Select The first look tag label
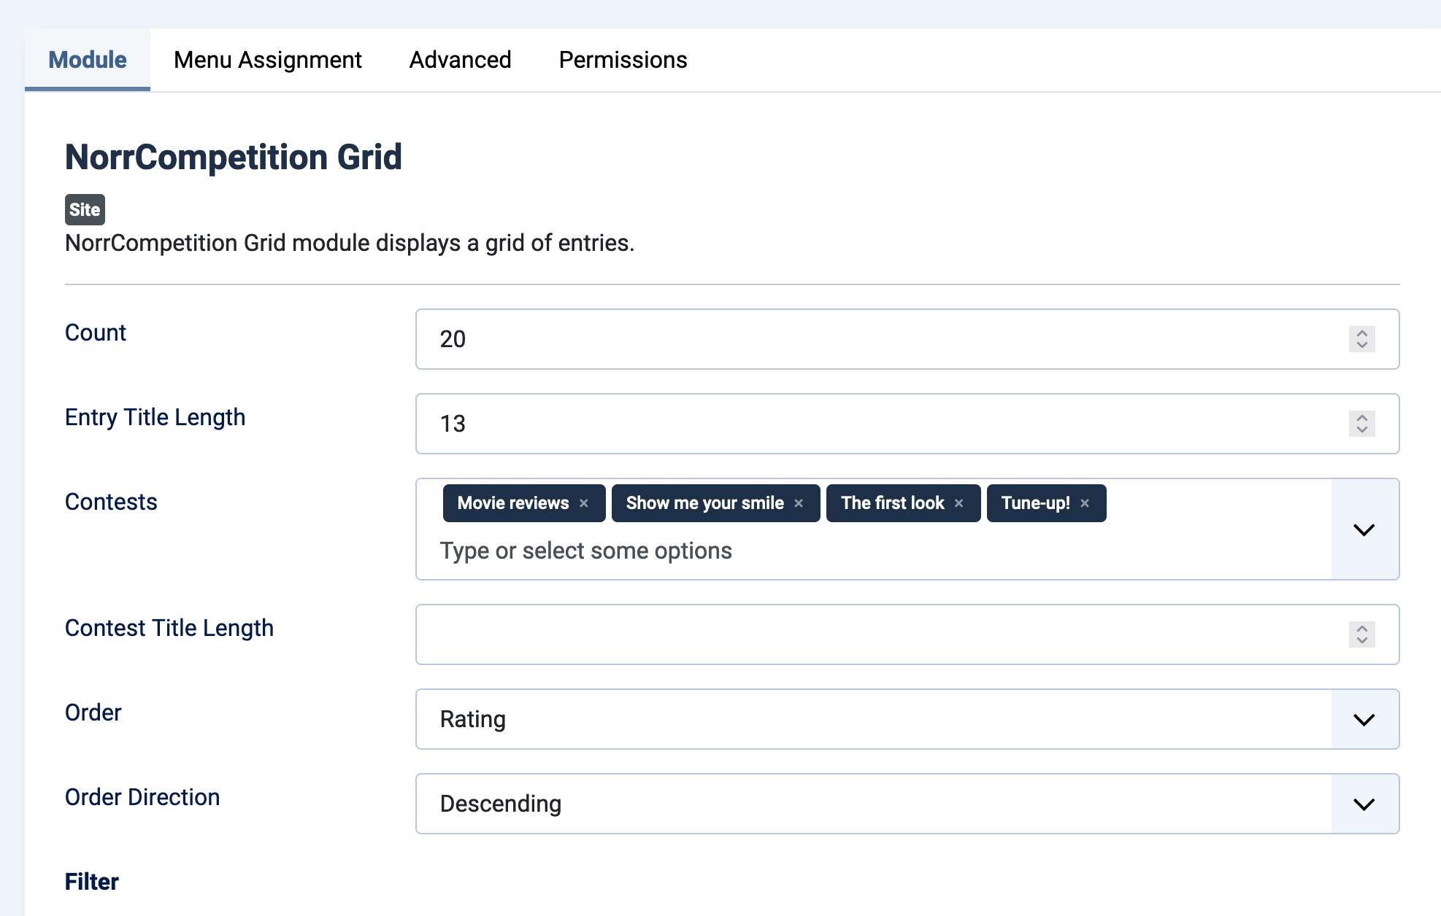Viewport: 1441px width, 916px height. point(892,503)
